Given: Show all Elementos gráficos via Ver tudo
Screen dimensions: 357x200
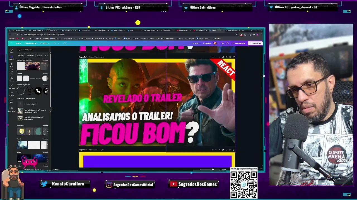Looking at the screenshot, I should 45,85.
